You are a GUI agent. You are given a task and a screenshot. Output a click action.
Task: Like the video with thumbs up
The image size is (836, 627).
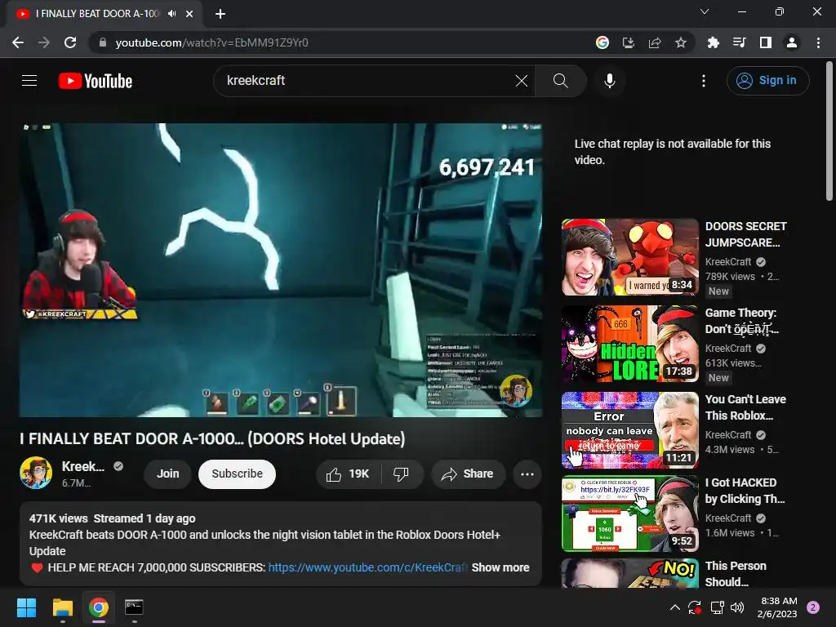tap(348, 474)
